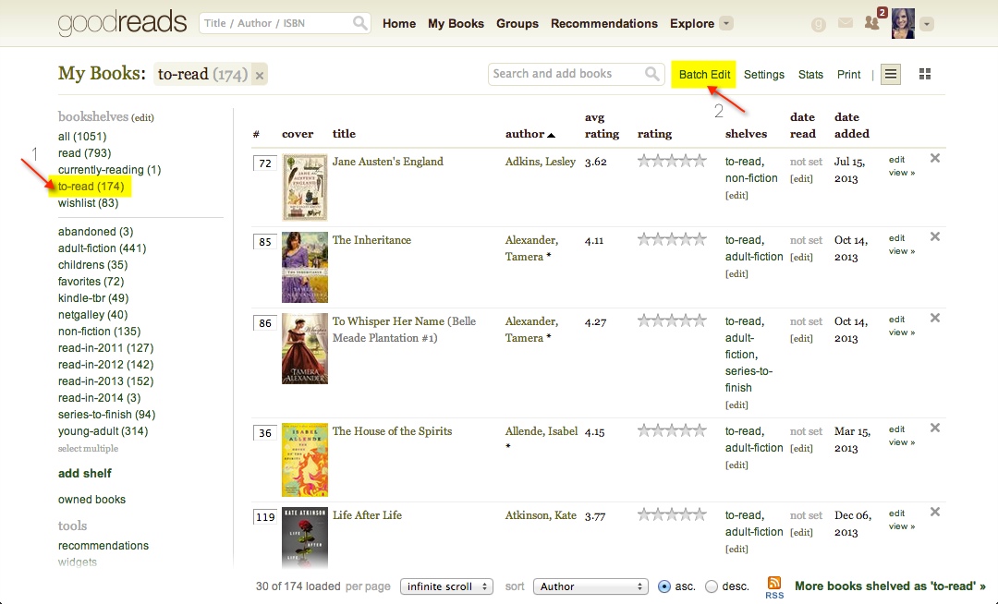Select the asc. radio button
Screen dimensions: 998x604
click(663, 586)
